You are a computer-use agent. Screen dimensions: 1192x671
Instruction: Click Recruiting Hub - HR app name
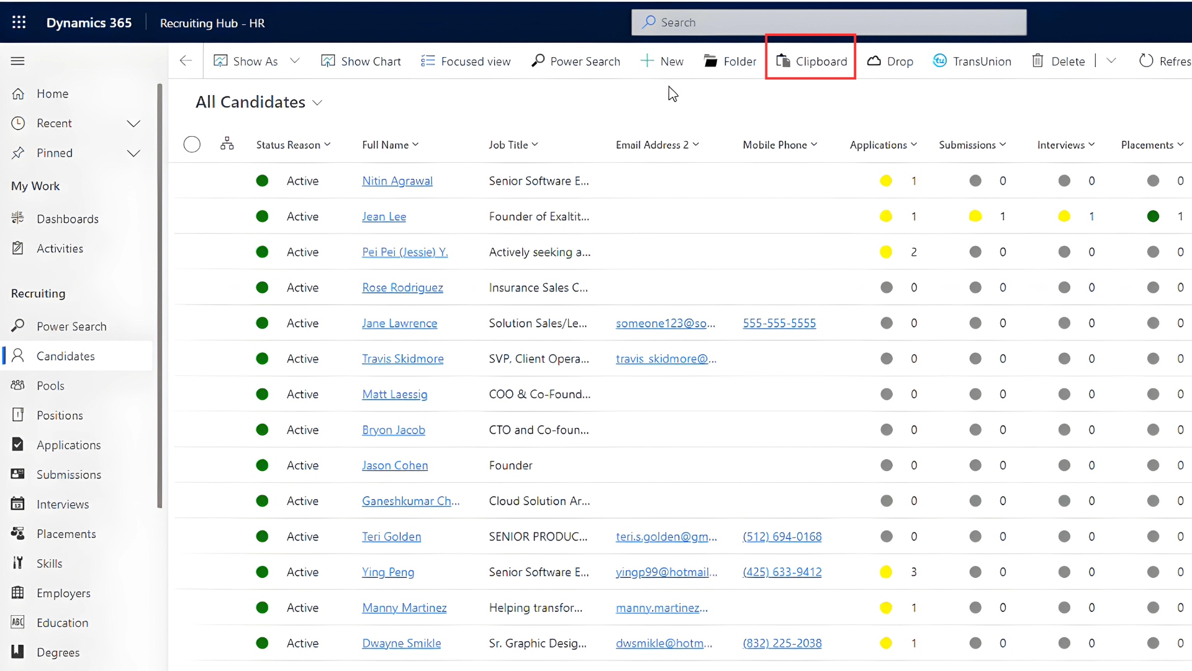pos(212,23)
